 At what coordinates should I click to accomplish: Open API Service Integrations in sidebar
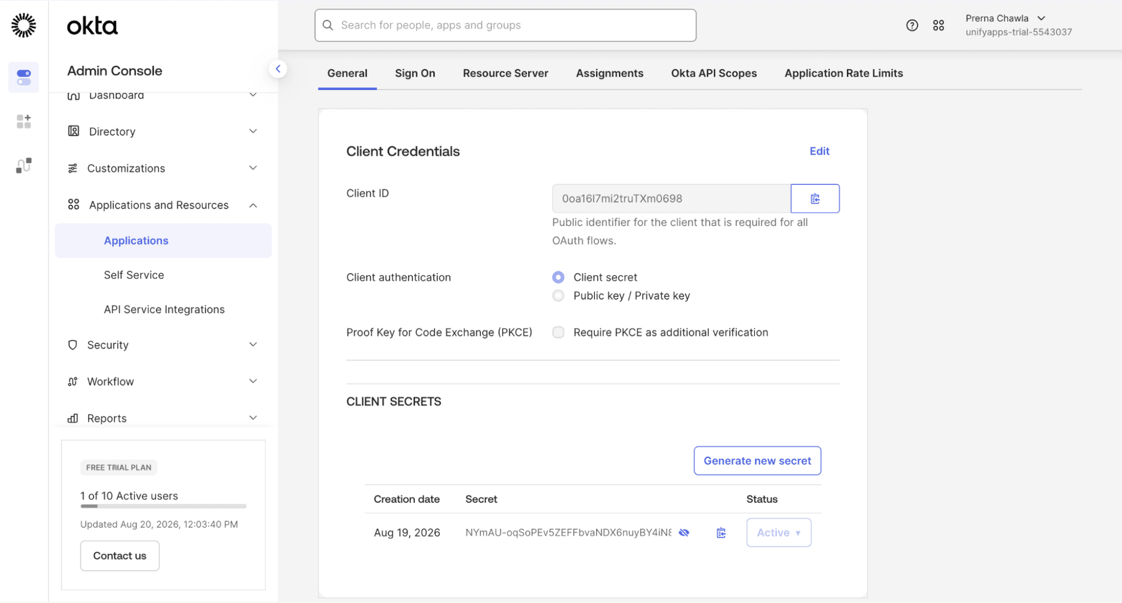coord(163,310)
